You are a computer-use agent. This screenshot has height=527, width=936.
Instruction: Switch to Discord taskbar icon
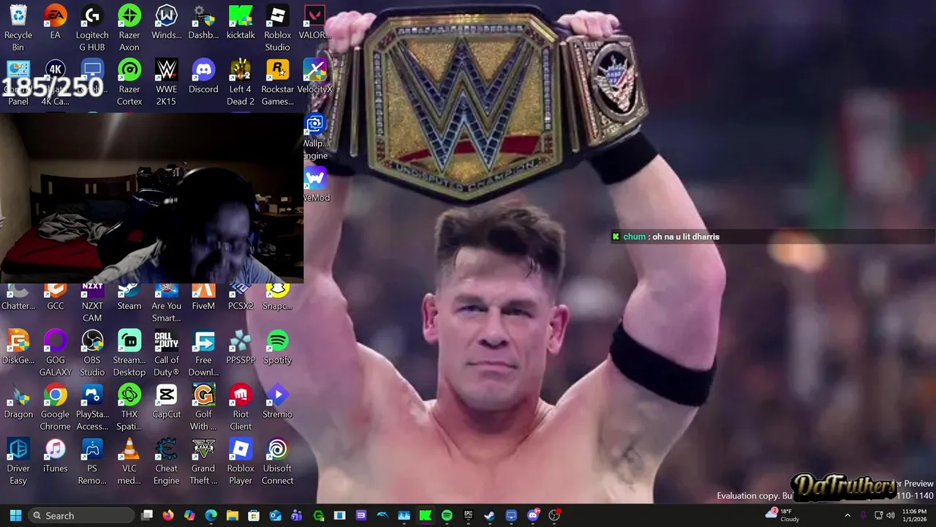532,515
